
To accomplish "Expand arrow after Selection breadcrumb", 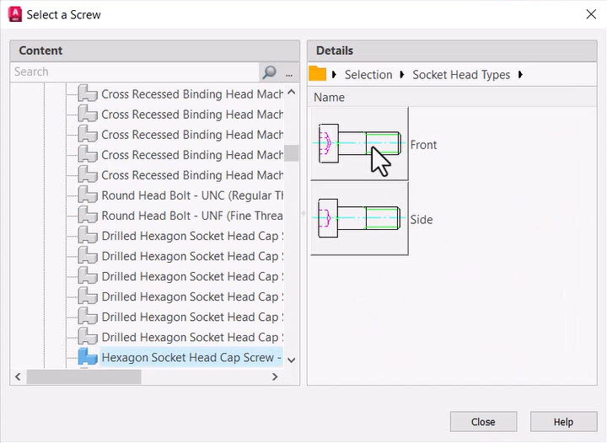I will 402,74.
